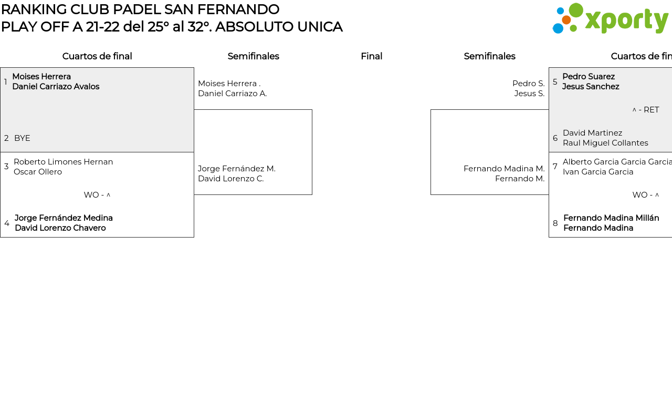
Task: Click left Semifinales column heading
Action: pyautogui.click(x=253, y=56)
